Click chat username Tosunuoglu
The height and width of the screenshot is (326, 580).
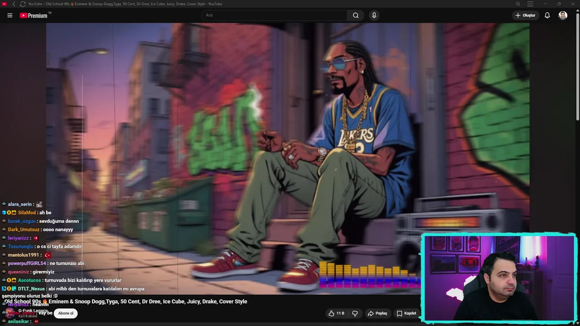click(21, 247)
